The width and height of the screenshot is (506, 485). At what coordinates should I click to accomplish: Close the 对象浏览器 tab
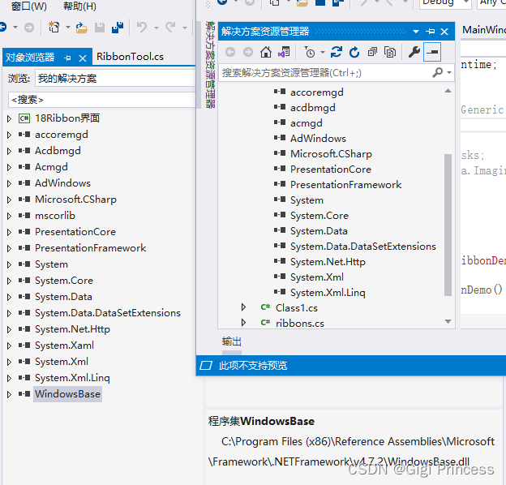(83, 58)
